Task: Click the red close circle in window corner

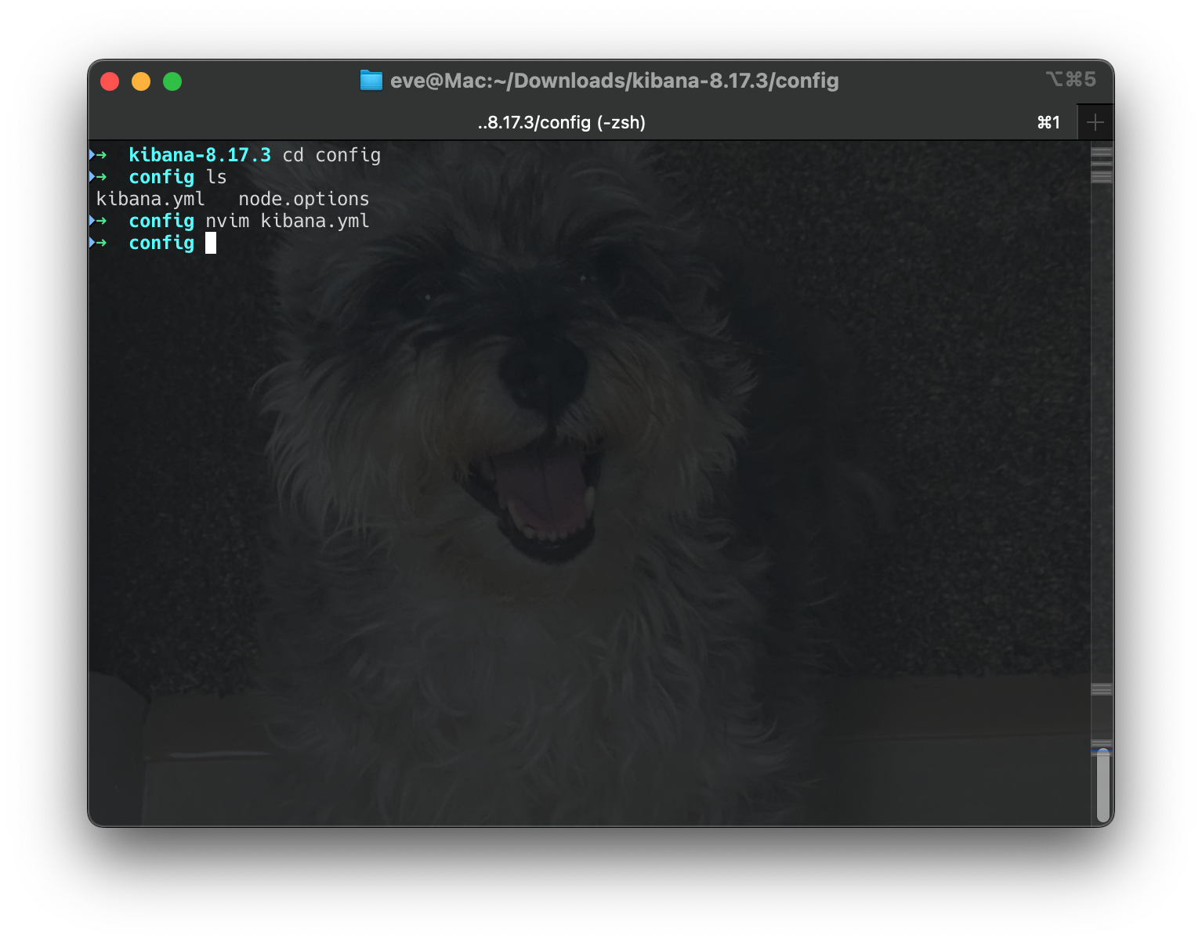Action: click(x=110, y=81)
